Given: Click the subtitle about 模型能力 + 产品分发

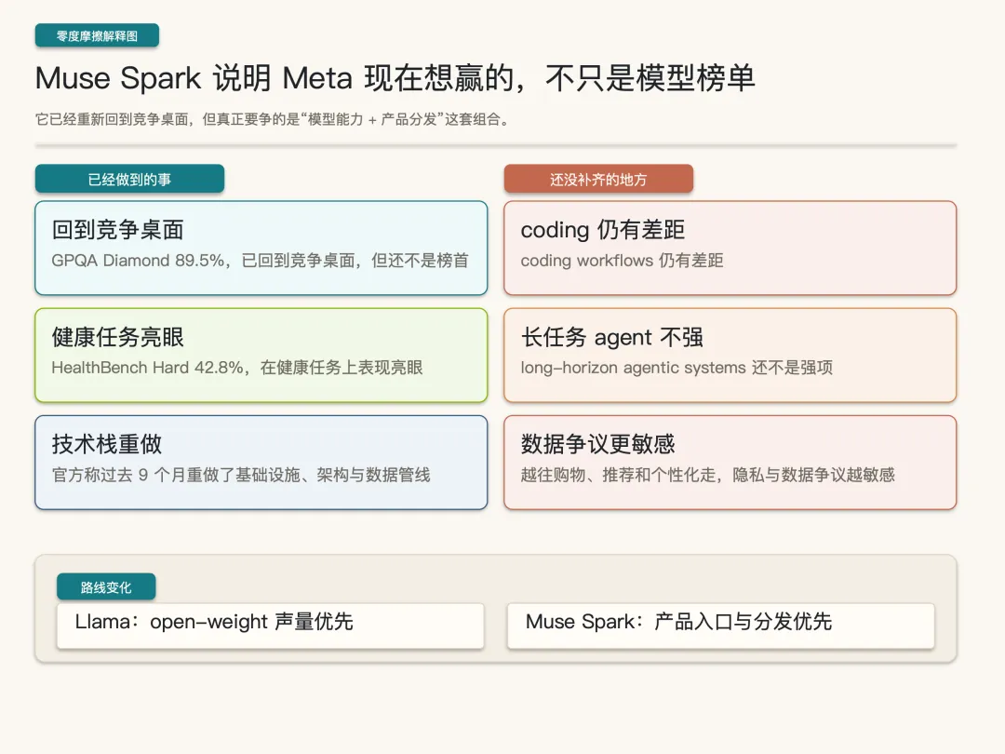Looking at the screenshot, I should point(272,119).
